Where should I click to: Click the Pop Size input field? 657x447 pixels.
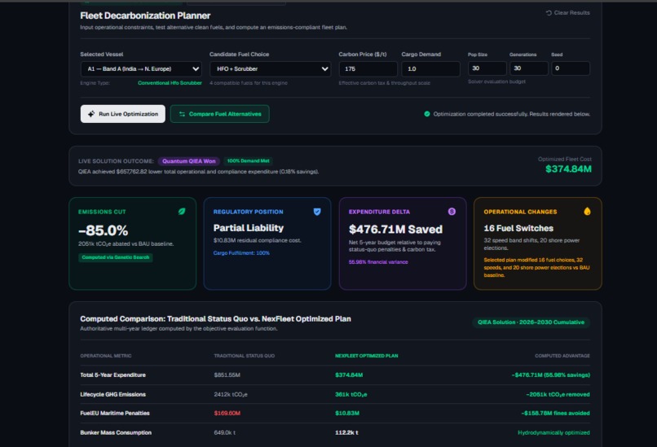[487, 68]
